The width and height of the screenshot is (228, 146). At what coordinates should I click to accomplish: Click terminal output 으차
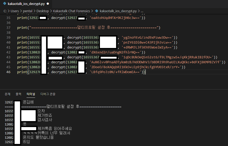41,111
